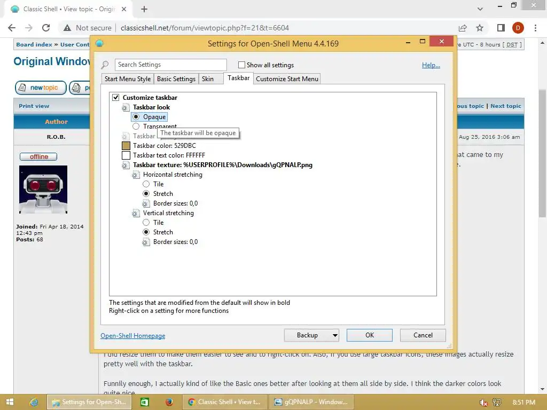Click gear icon next to Taskbar look
Viewport: 547px width, 410px height.
(126, 107)
